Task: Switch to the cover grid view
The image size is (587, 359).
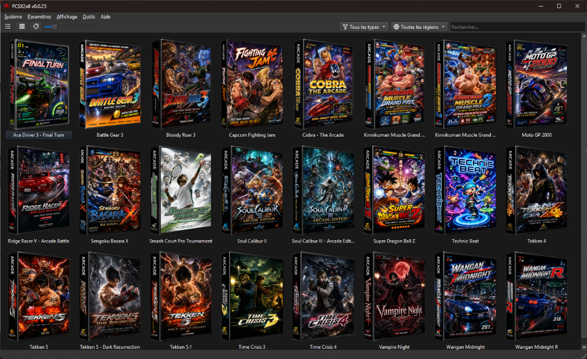Action: (x=22, y=27)
